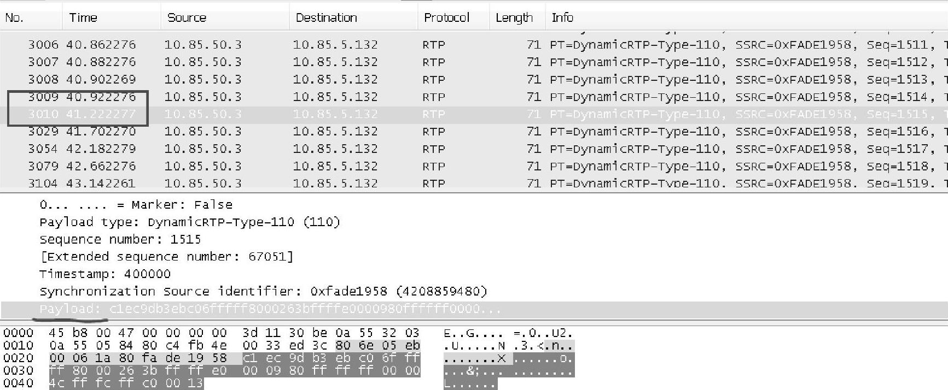Select the Sequence number 1515 field

[120, 240]
